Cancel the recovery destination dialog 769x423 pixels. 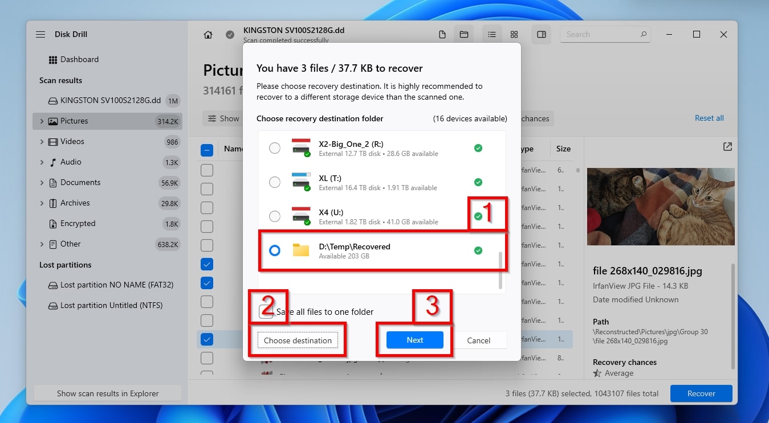479,340
